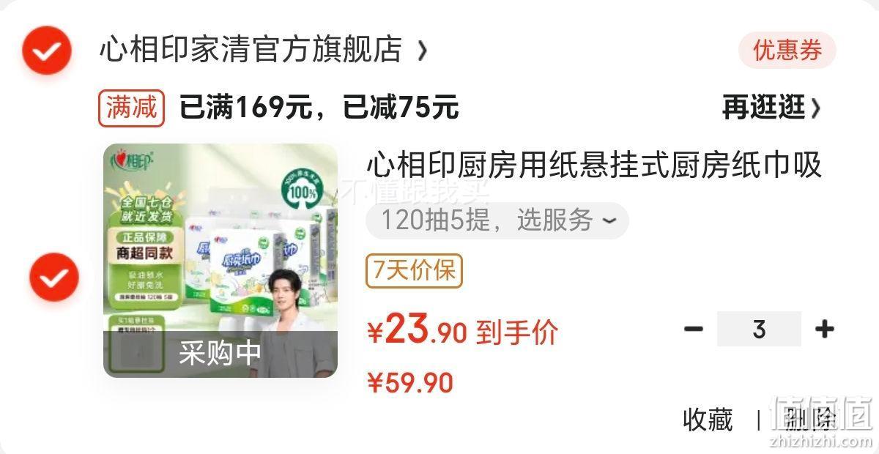Open the kitchen paper product thumbnail
The image size is (879, 454).
pos(220,260)
